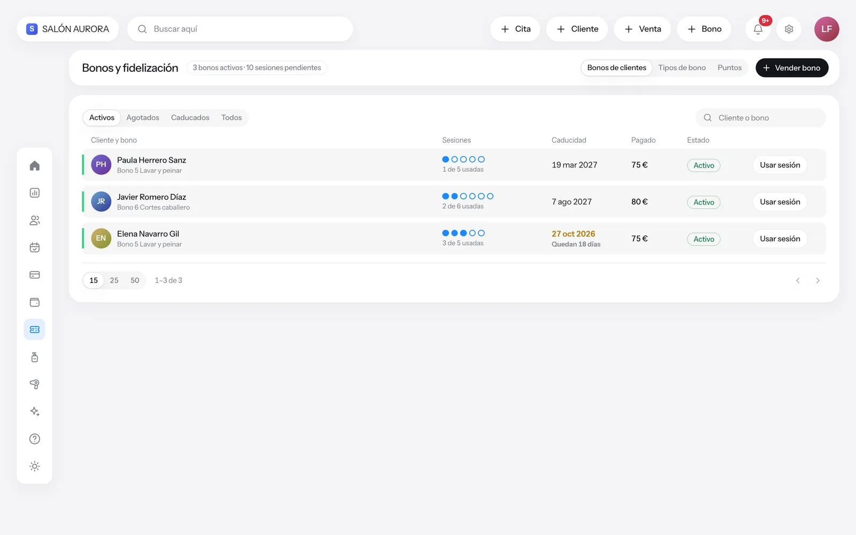Screen dimensions: 856x535
Task: Set page size to 15 rows
Action: tap(94, 280)
